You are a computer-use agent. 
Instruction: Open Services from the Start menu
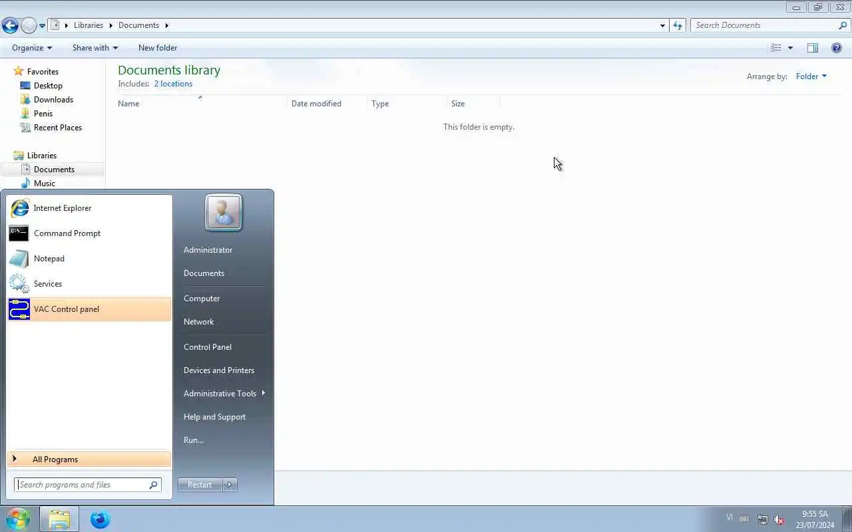pyautogui.click(x=89, y=284)
